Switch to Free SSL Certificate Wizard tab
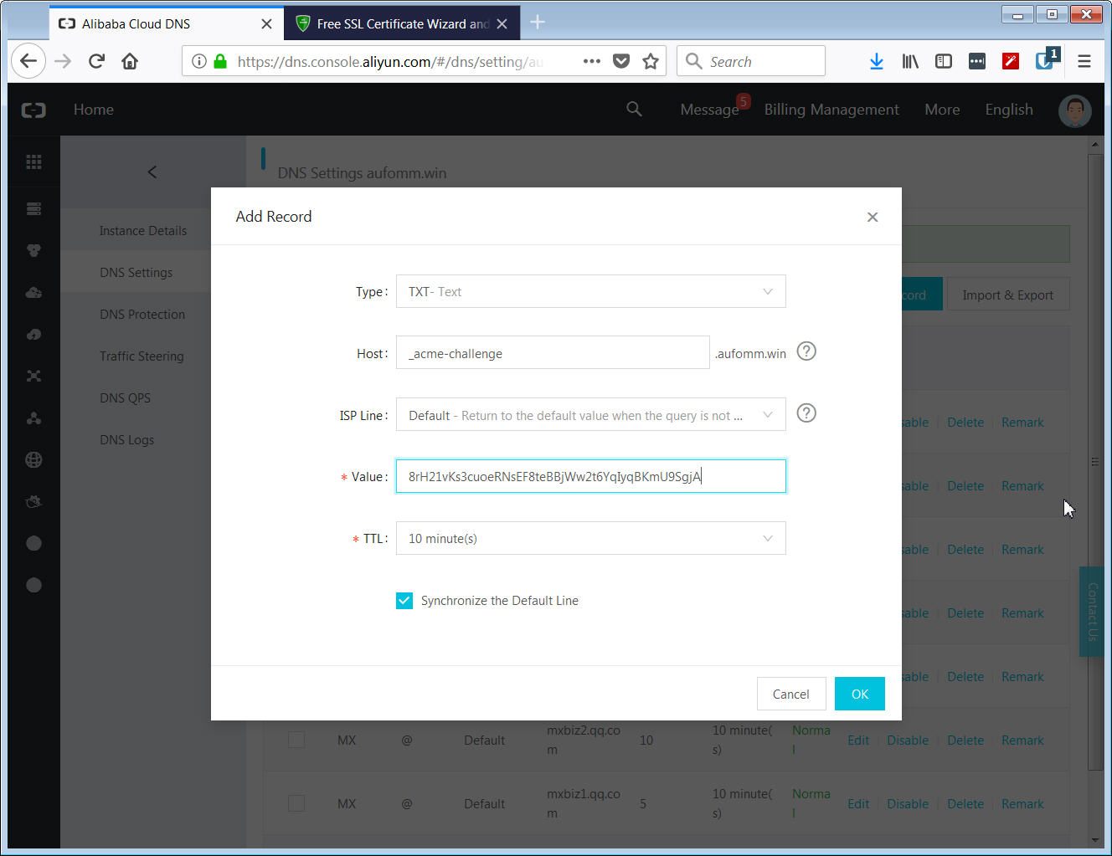Screen dimensions: 1112x856 (394, 24)
